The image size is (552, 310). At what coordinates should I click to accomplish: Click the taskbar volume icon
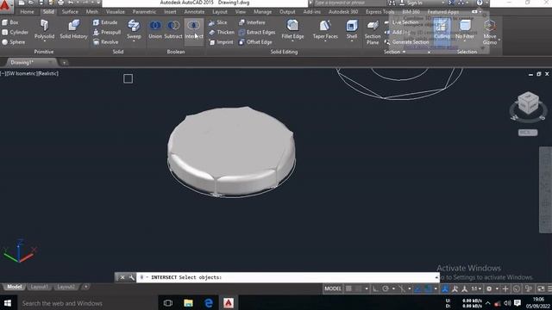click(507, 303)
